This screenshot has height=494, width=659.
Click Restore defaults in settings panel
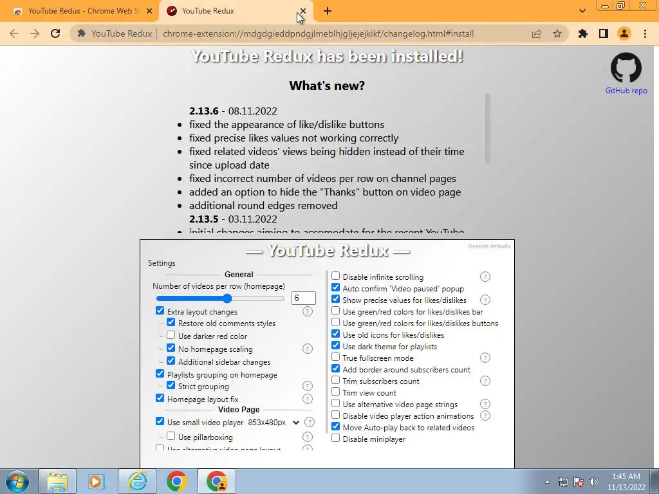(x=489, y=246)
